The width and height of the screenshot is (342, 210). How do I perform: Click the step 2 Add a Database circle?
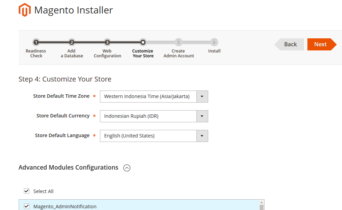(x=72, y=42)
